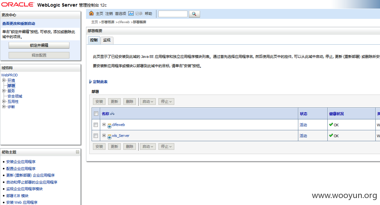Open help topic 配置企业应用程序
Viewport: 380px width, 205px height.
pos(21,168)
